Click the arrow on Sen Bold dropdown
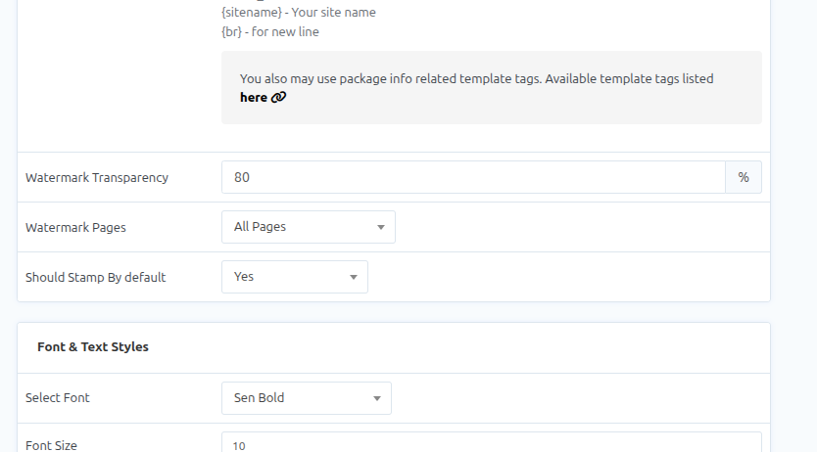 376,399
